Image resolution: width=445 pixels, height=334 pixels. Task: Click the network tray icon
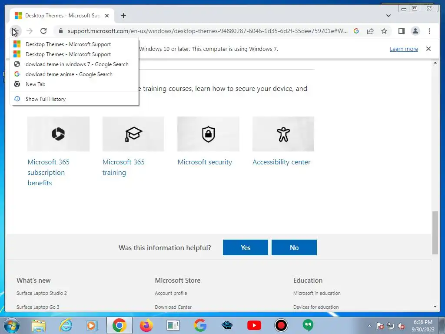point(391,326)
